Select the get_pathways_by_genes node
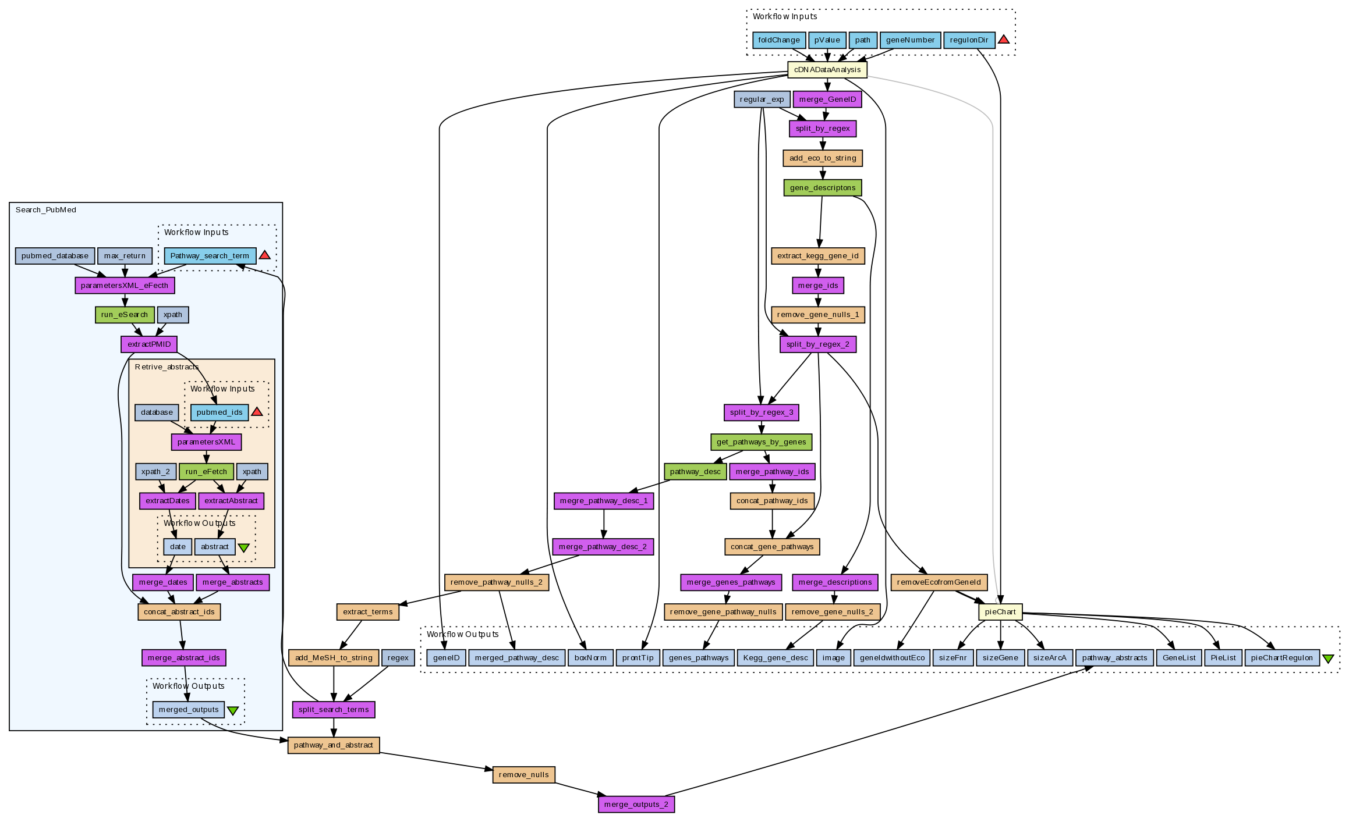Screen dimensions: 1349x822 coord(761,442)
